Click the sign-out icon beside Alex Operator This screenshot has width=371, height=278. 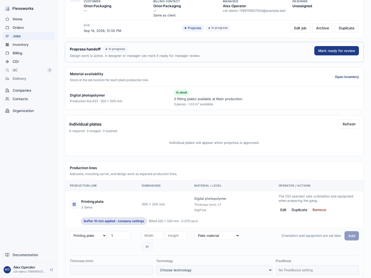click(x=51, y=270)
